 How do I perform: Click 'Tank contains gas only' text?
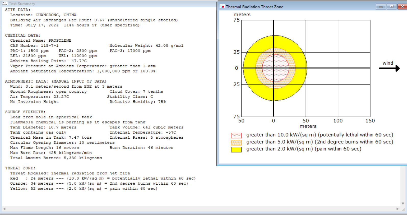pos(38,132)
